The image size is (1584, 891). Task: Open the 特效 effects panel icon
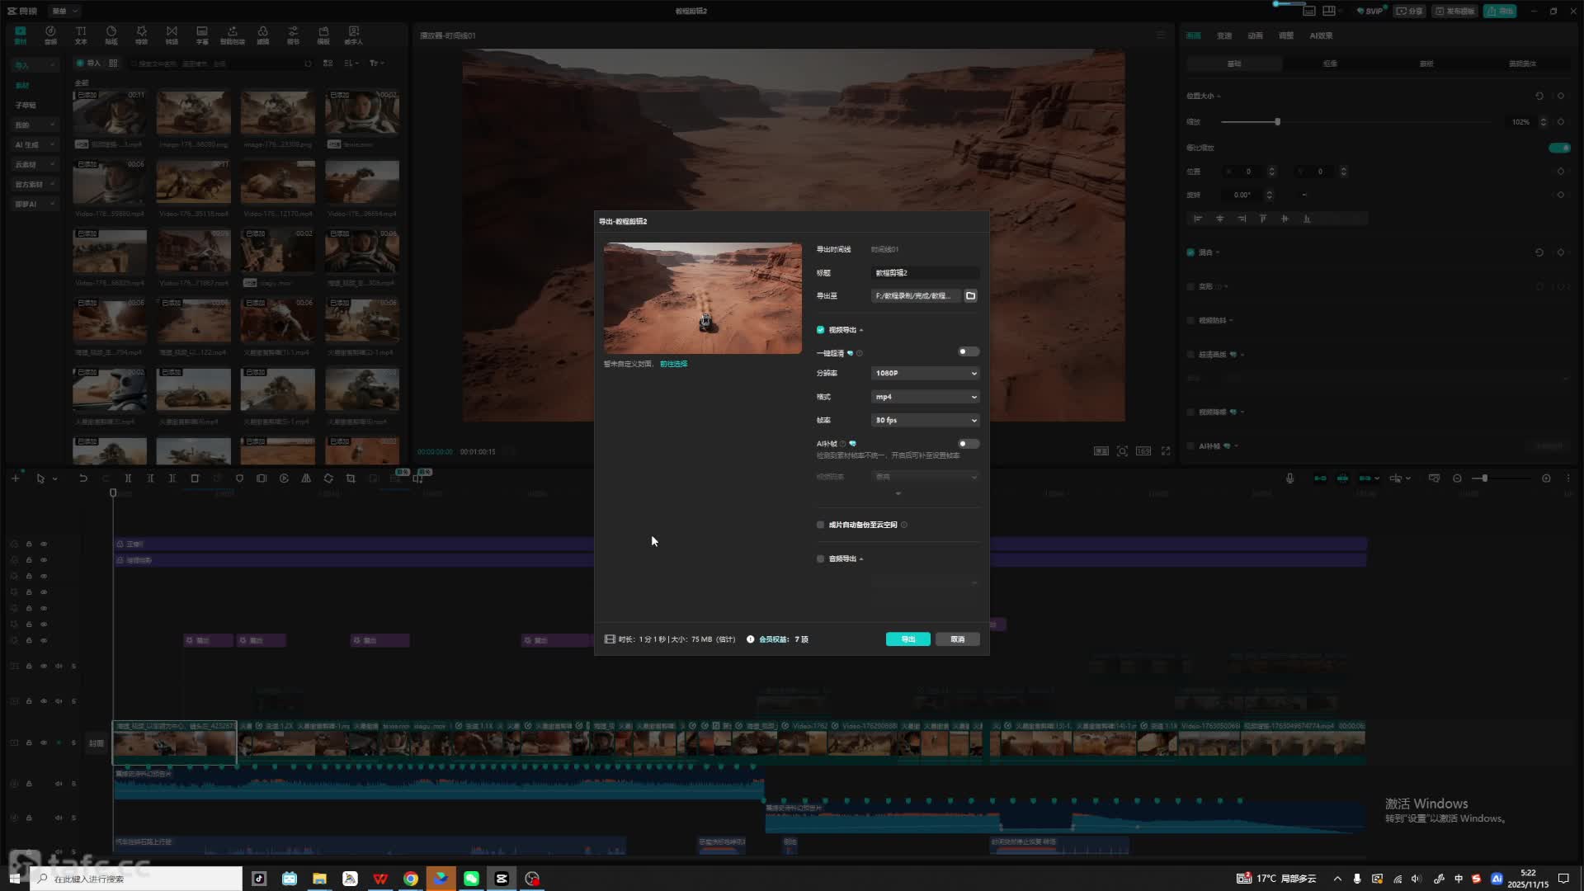(141, 35)
